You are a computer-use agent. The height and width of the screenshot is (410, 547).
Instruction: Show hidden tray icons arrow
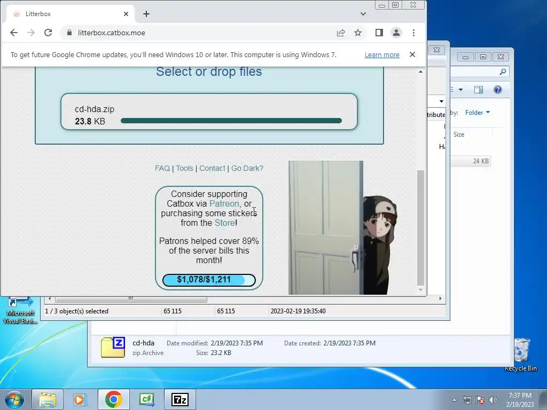pos(454,400)
